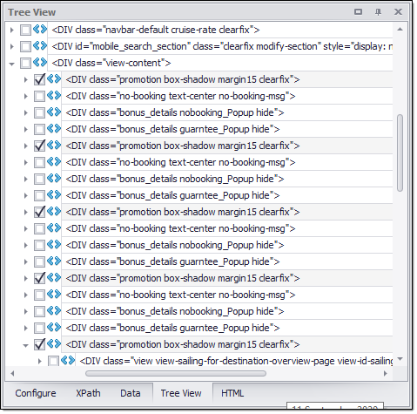Image resolution: width=417 pixels, height=414 pixels.
Task: Click the pin icon in Tree View header
Action: tap(378, 12)
